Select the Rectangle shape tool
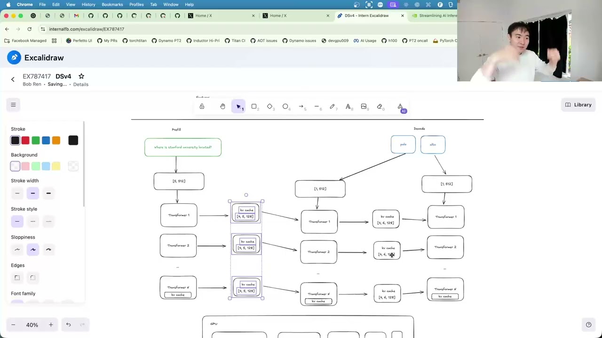Screen dimensions: 602x338 254,107
